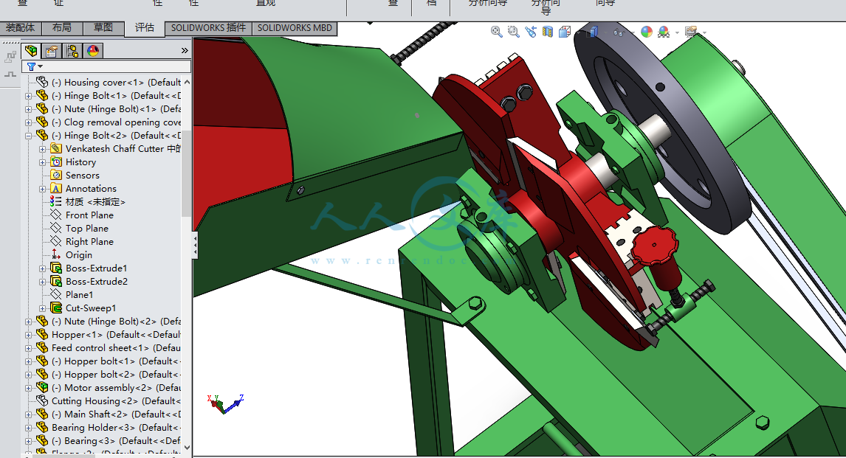The height and width of the screenshot is (458, 846).
Task: Switch to the 布局 tab
Action: (x=62, y=28)
